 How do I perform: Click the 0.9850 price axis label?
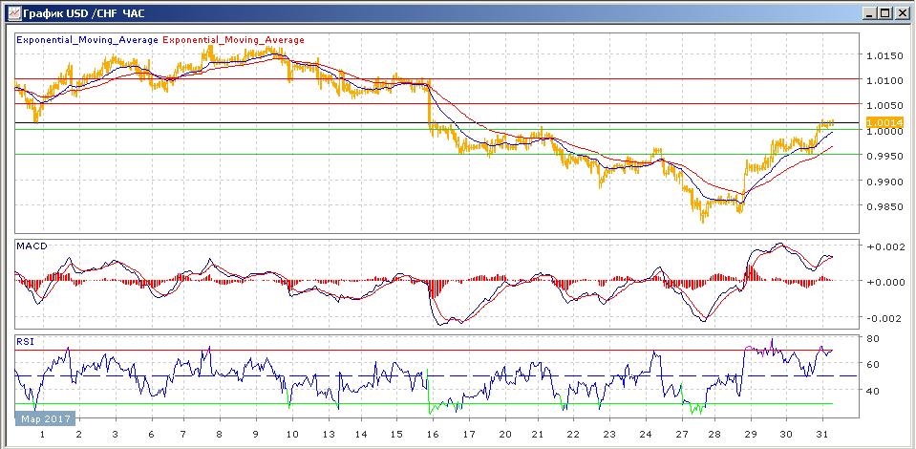pyautogui.click(x=885, y=207)
